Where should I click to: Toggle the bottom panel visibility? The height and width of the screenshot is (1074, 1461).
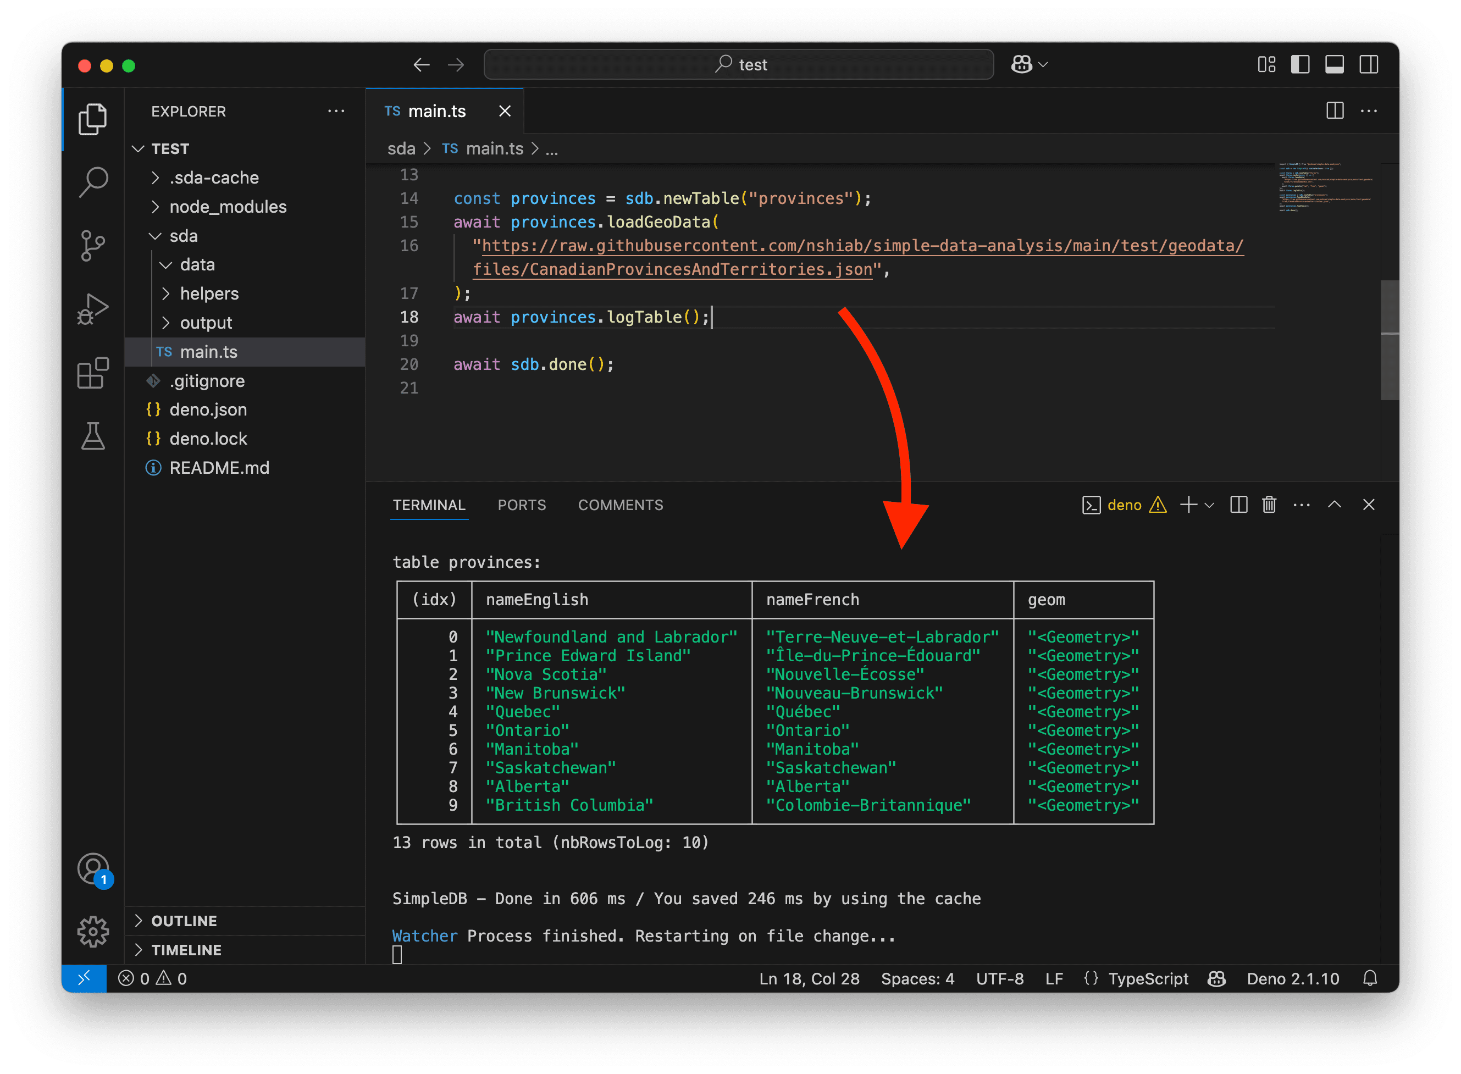(1334, 64)
